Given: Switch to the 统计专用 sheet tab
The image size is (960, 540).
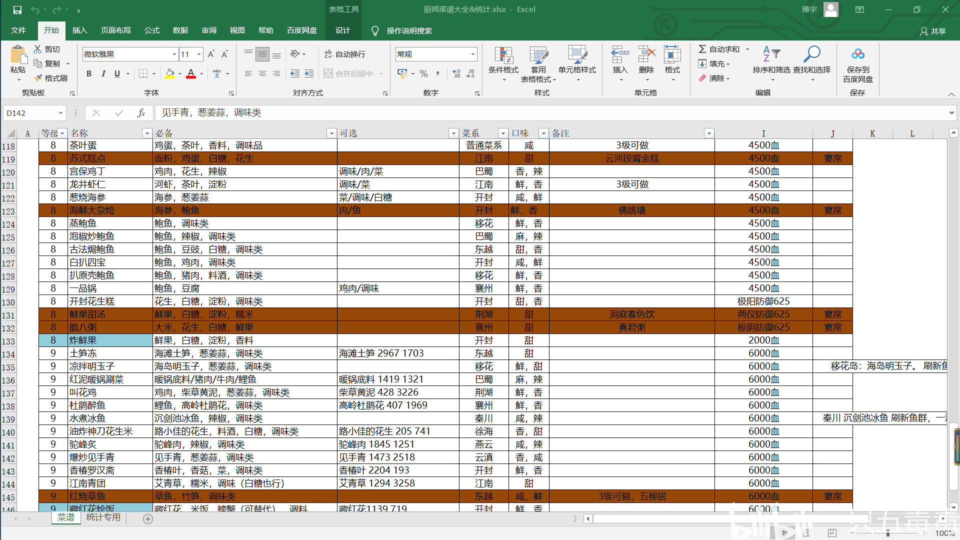Looking at the screenshot, I should click(103, 517).
